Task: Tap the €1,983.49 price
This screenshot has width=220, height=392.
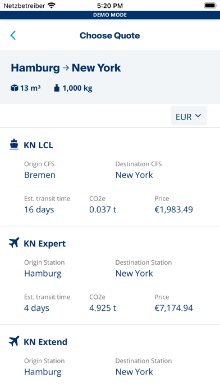Action: tap(173, 210)
